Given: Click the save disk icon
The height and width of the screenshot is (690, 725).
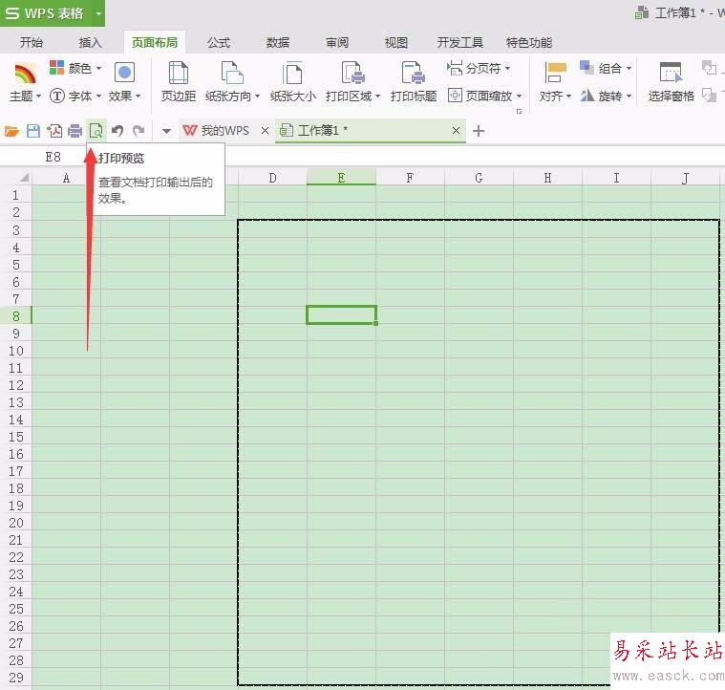Looking at the screenshot, I should (x=33, y=131).
